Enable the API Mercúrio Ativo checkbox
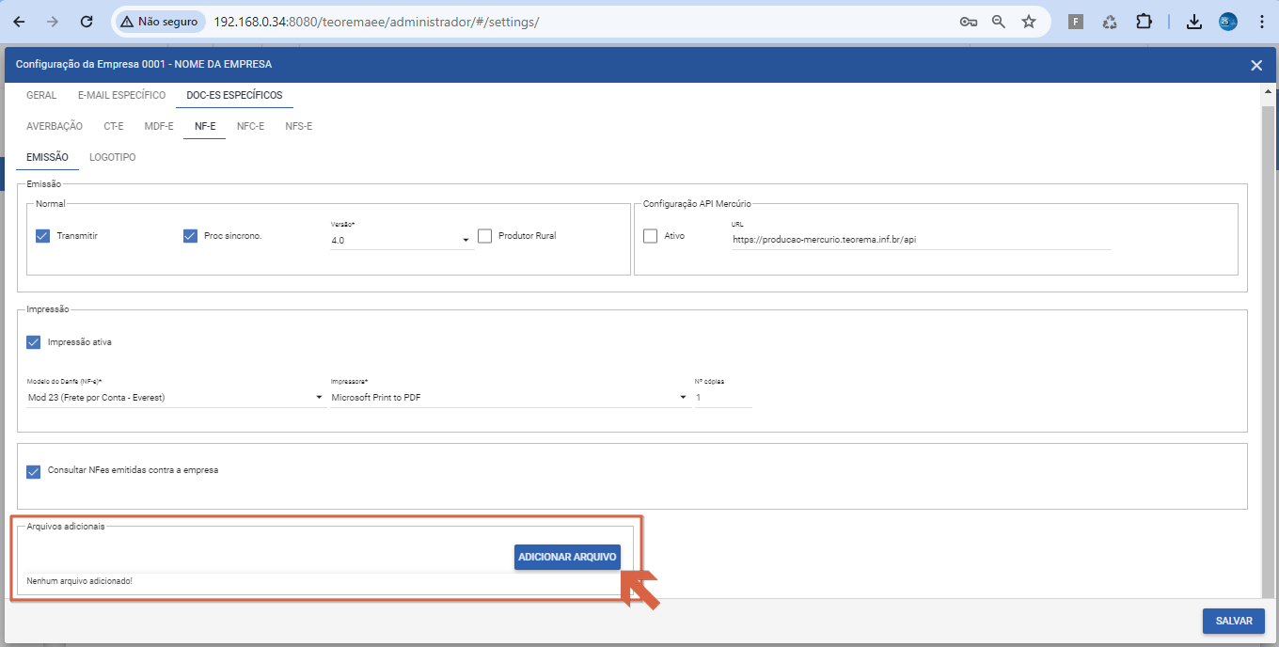 pyautogui.click(x=650, y=236)
